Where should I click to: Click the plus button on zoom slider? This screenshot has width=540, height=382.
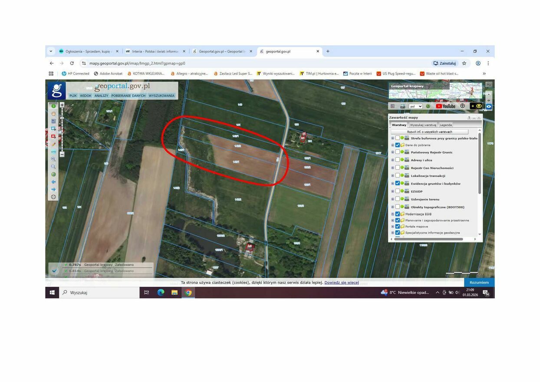62,105
